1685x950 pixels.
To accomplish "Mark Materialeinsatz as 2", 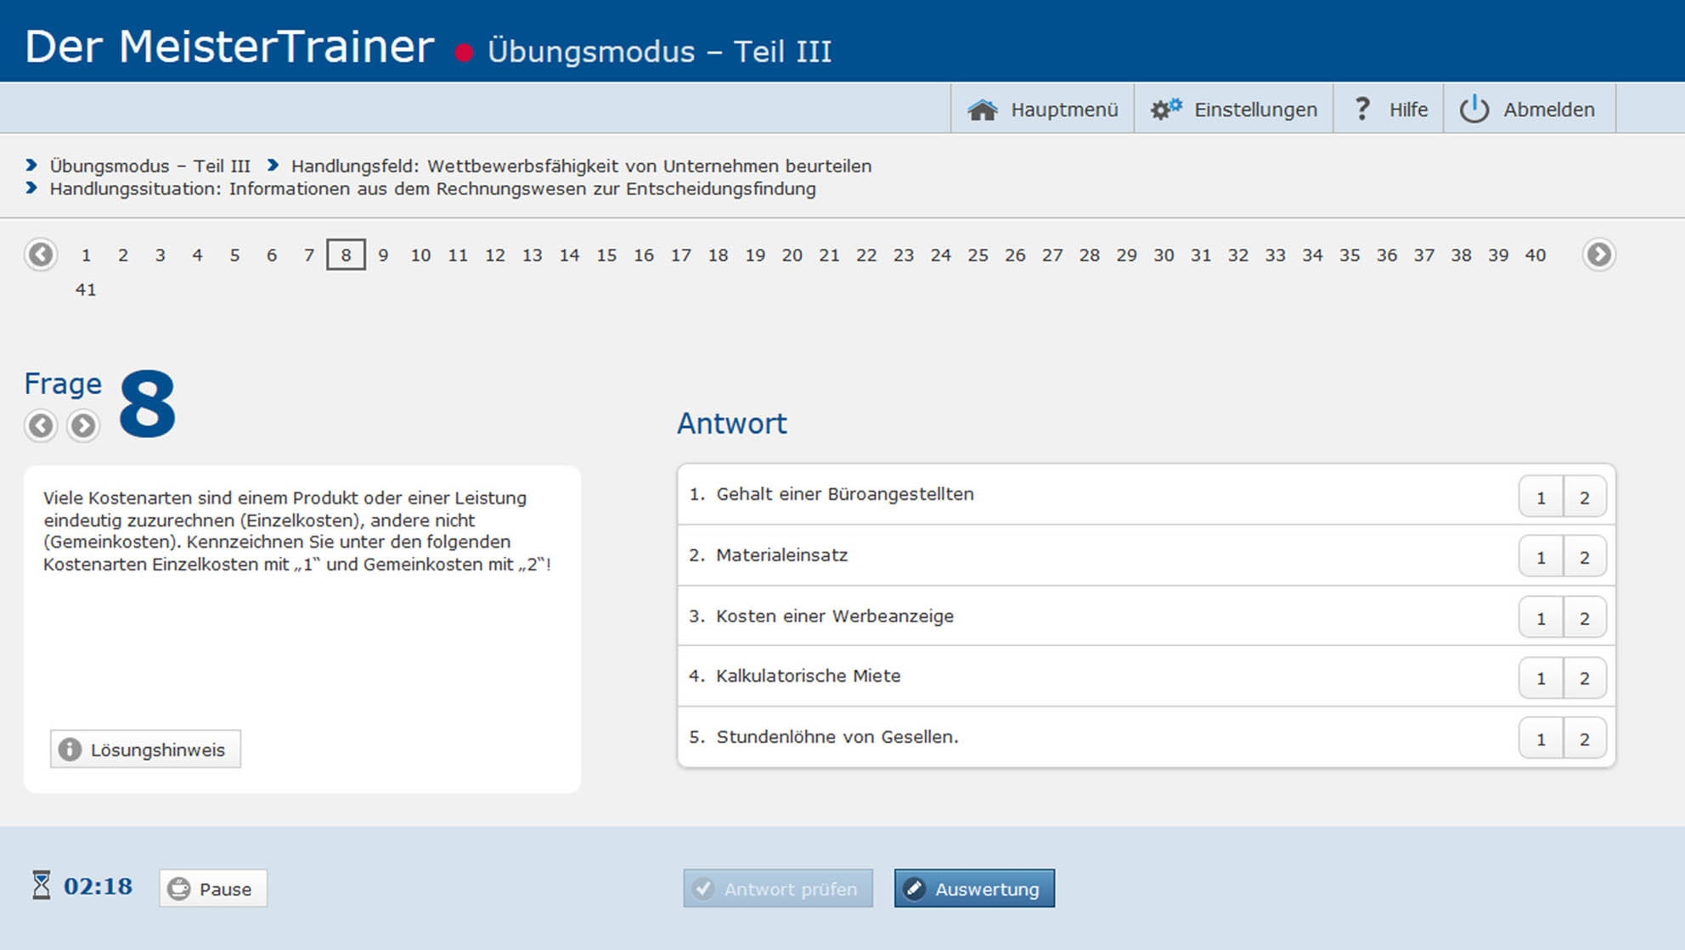I will (x=1585, y=558).
